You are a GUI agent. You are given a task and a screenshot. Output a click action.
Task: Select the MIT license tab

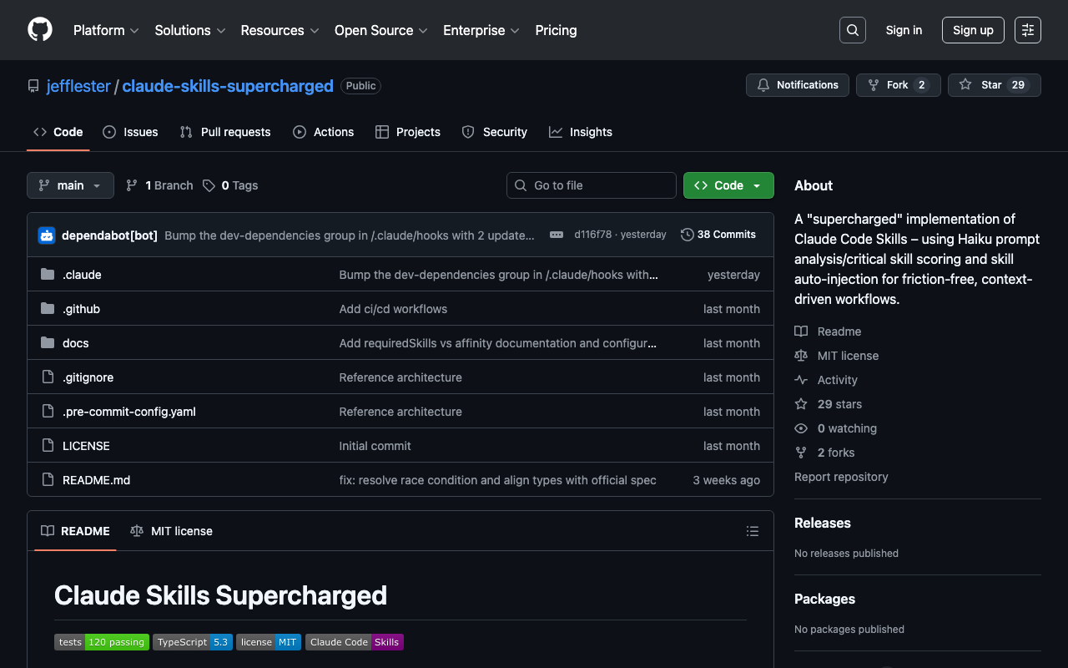pyautogui.click(x=172, y=531)
